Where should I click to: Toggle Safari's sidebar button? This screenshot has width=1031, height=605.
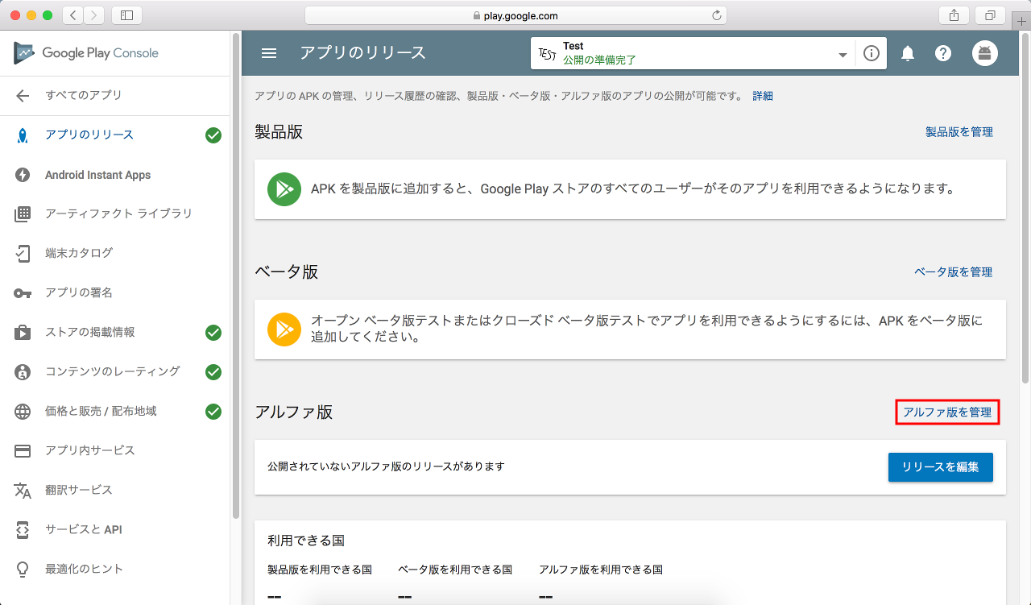tap(126, 15)
